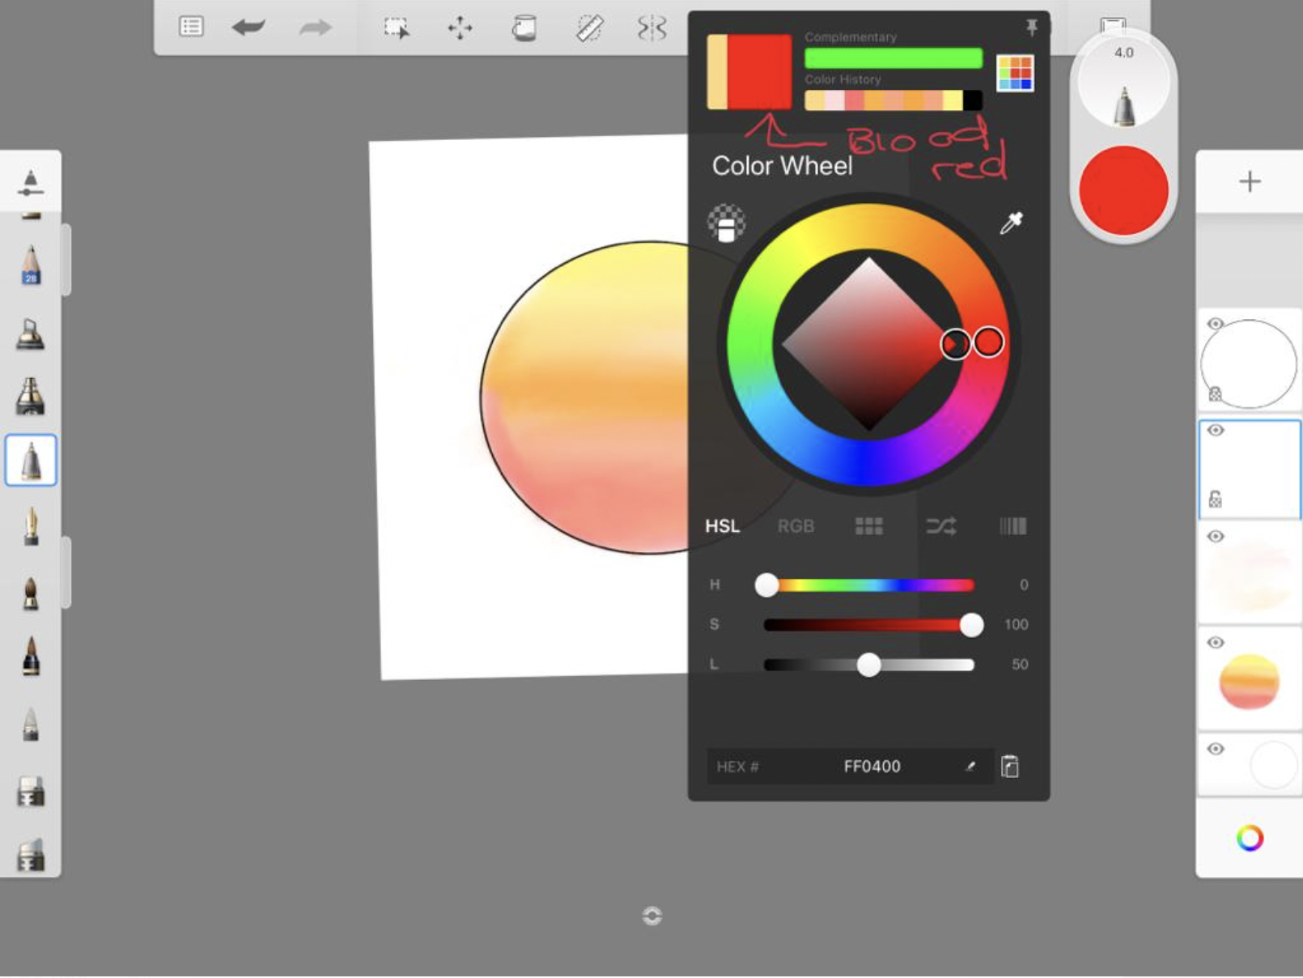
Task: Adjust the L lightness slider
Action: (868, 665)
